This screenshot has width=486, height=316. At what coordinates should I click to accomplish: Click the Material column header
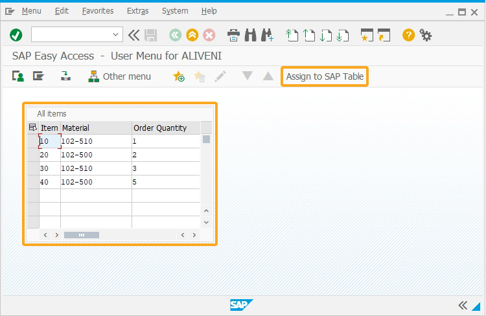click(x=96, y=128)
